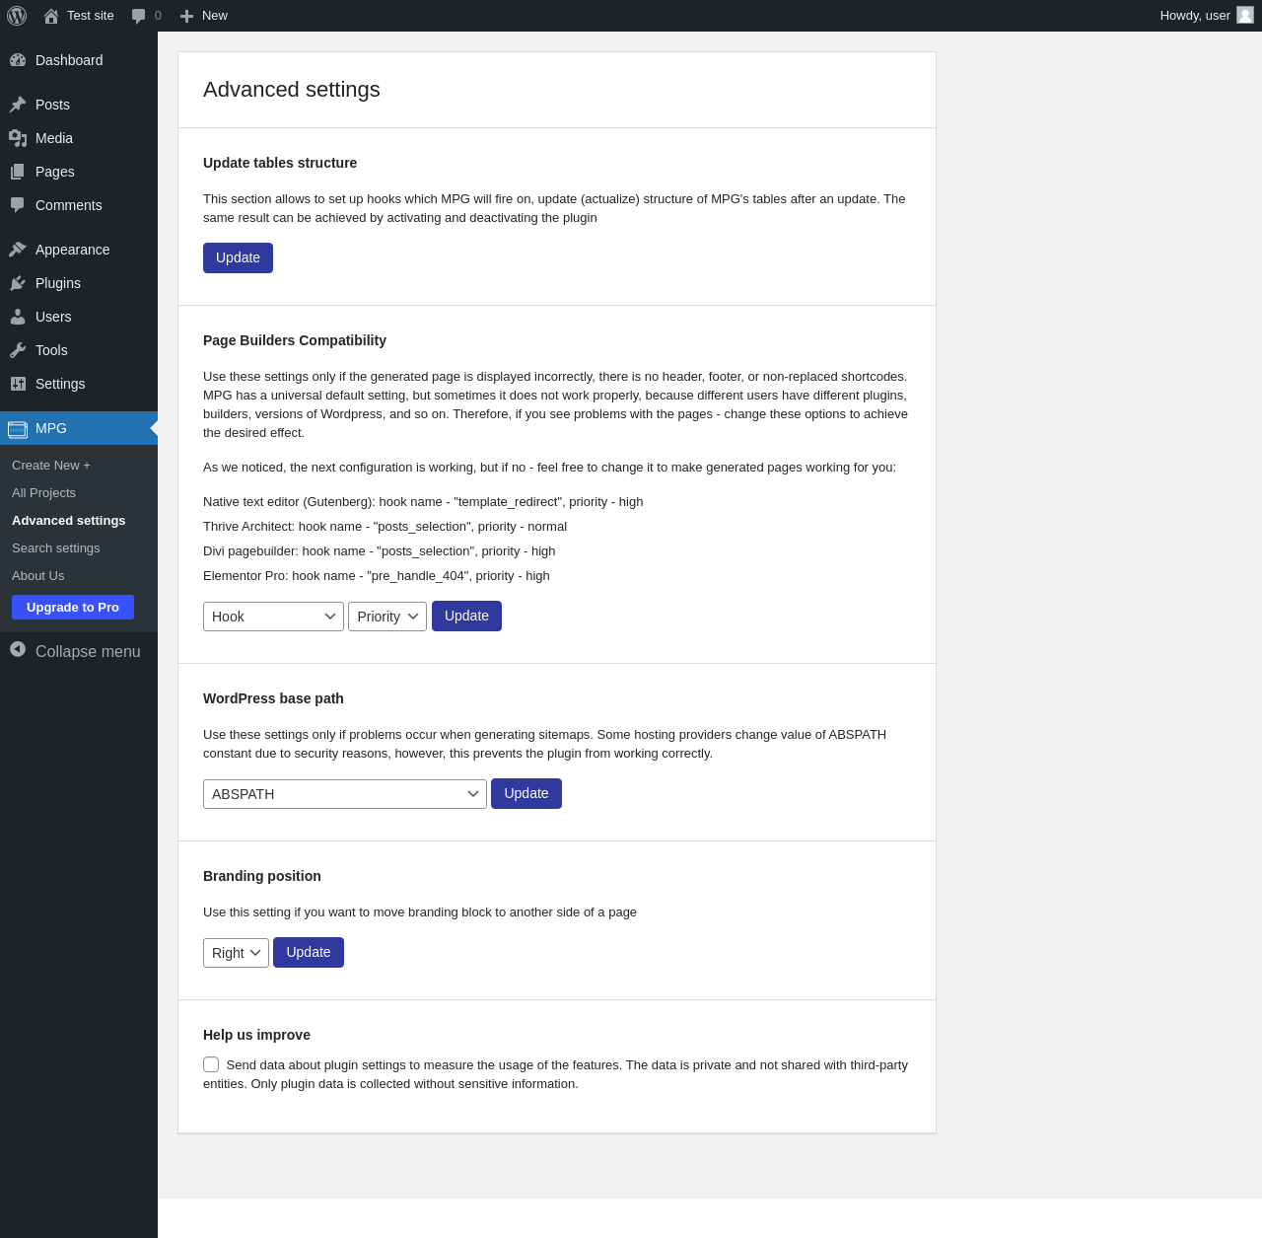Open the Test site home icon
Screen dimensions: 1262x1238
pos(51,16)
